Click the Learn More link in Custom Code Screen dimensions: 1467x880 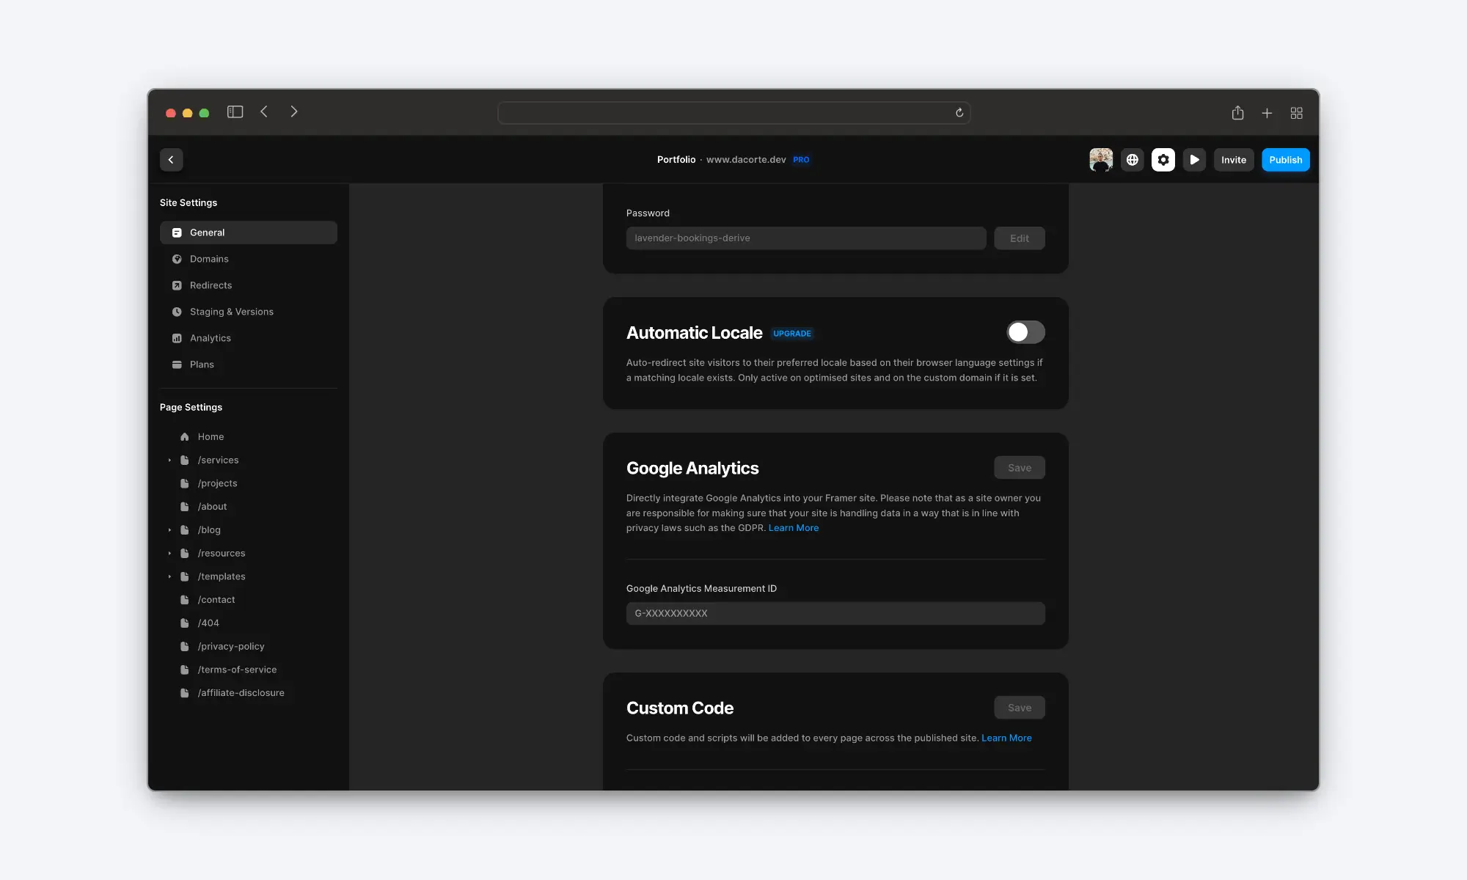[1006, 738]
